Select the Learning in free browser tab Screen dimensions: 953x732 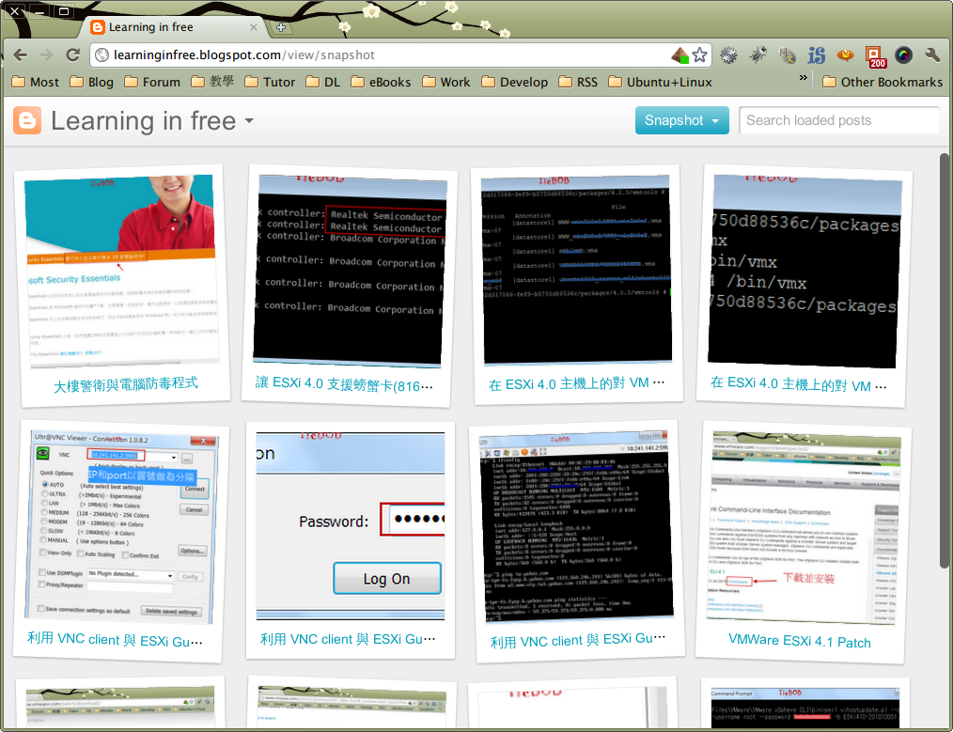point(173,27)
